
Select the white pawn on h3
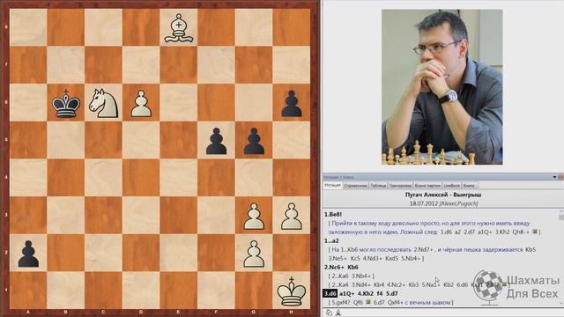coord(292,217)
